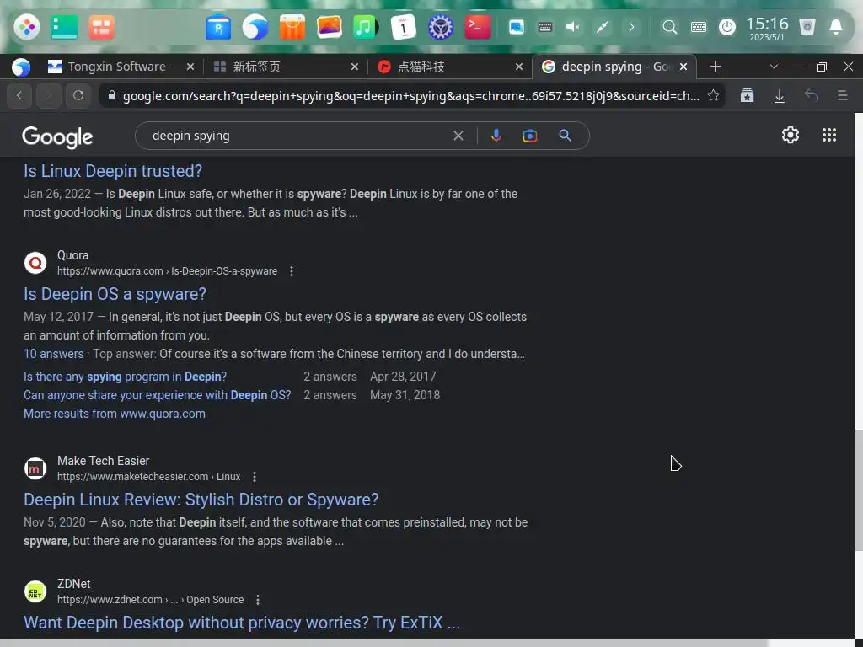
Task: Click 'More results from www.quora.com'
Action: [x=115, y=414]
